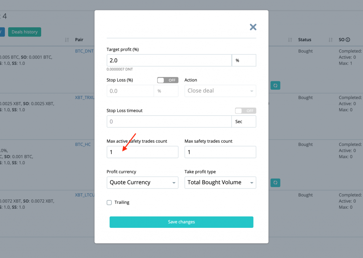Enable the Stop Loss timeout switch
Viewport: 363px width, 258px height.
point(245,111)
